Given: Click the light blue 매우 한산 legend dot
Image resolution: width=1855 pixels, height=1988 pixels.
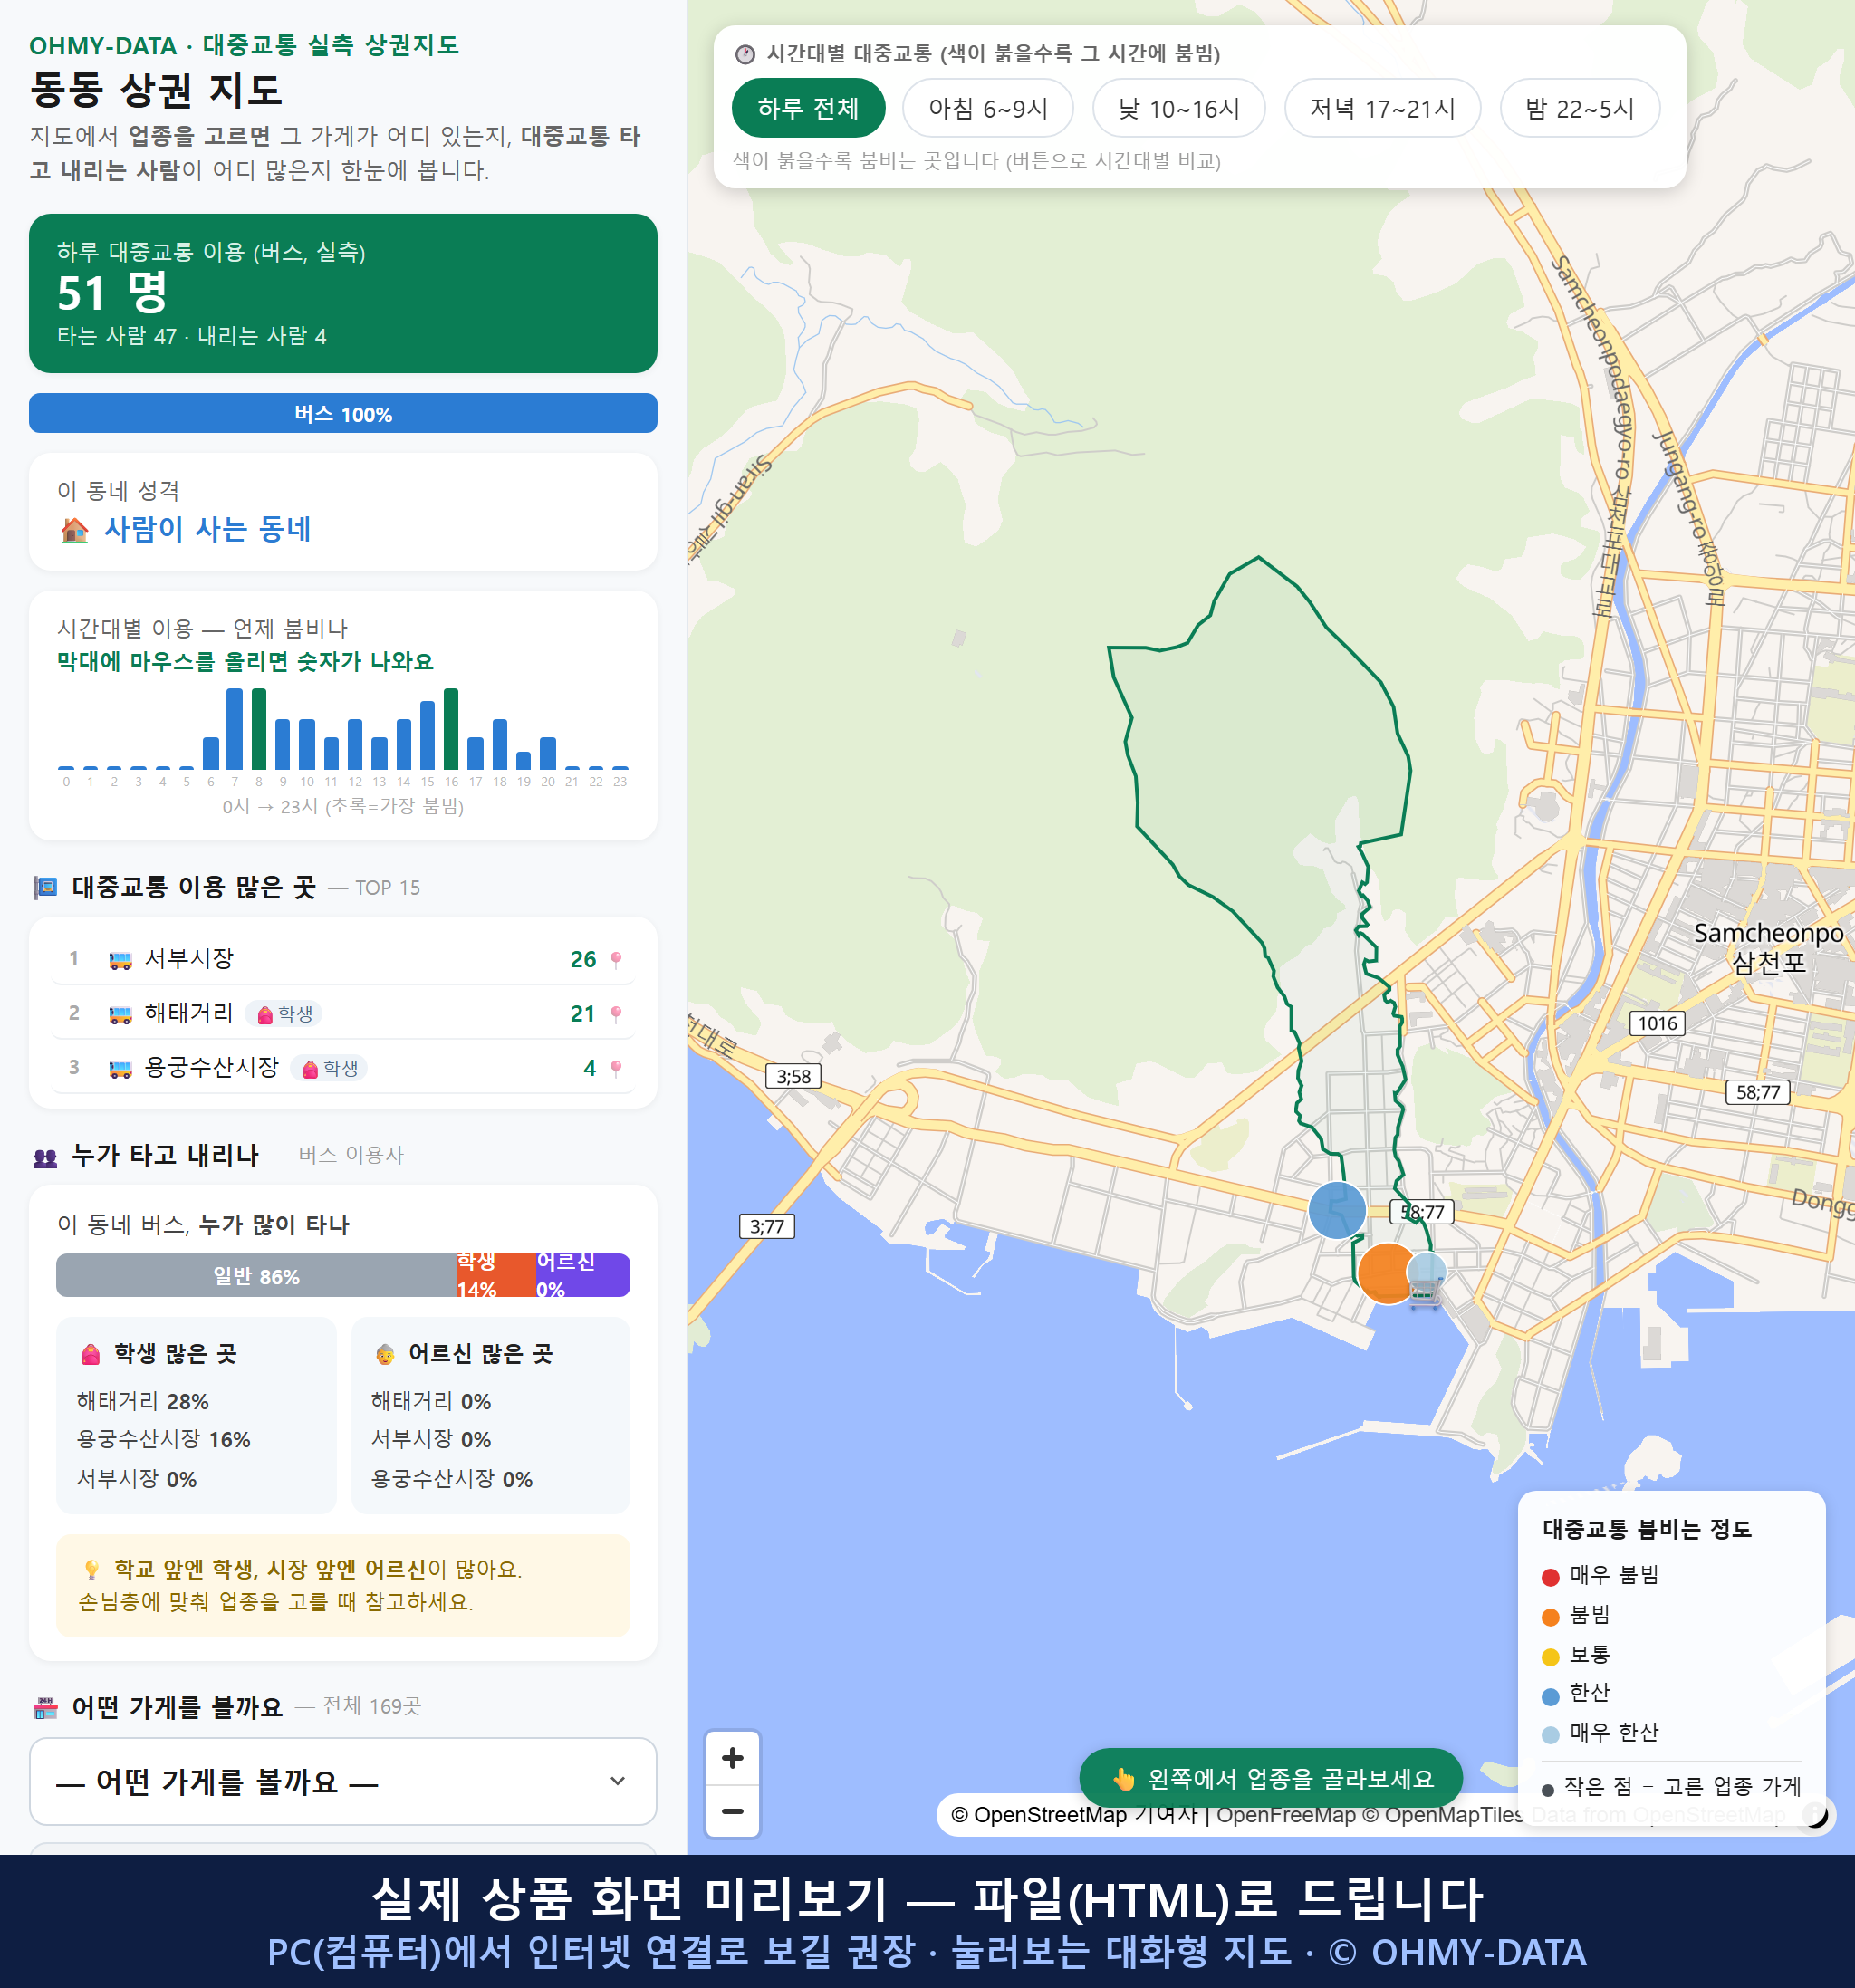Looking at the screenshot, I should tap(1551, 1735).
